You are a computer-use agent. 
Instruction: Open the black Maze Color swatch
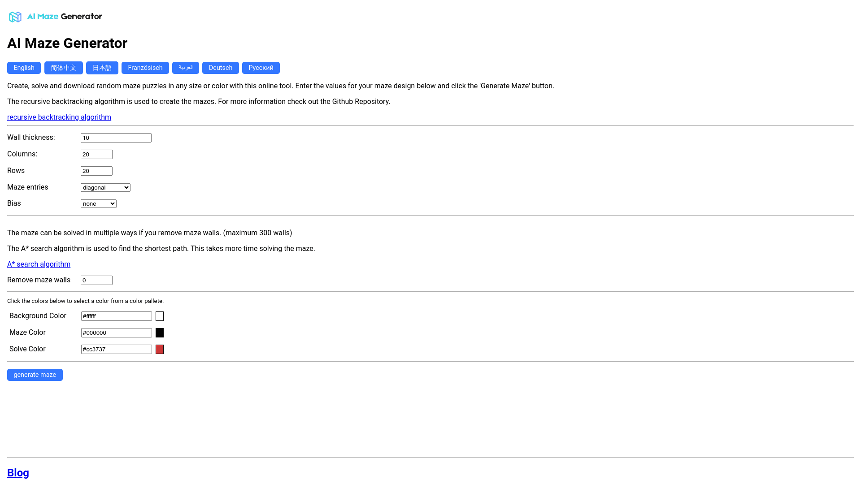pyautogui.click(x=160, y=333)
